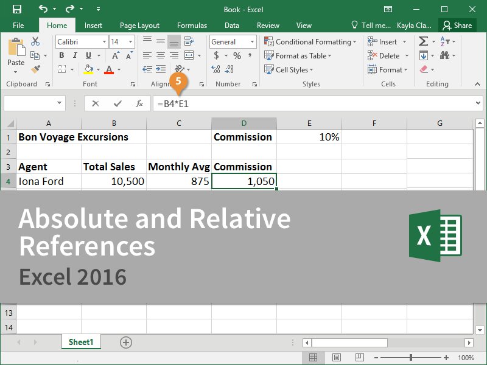
Task: Align the text left
Action: click(x=147, y=55)
